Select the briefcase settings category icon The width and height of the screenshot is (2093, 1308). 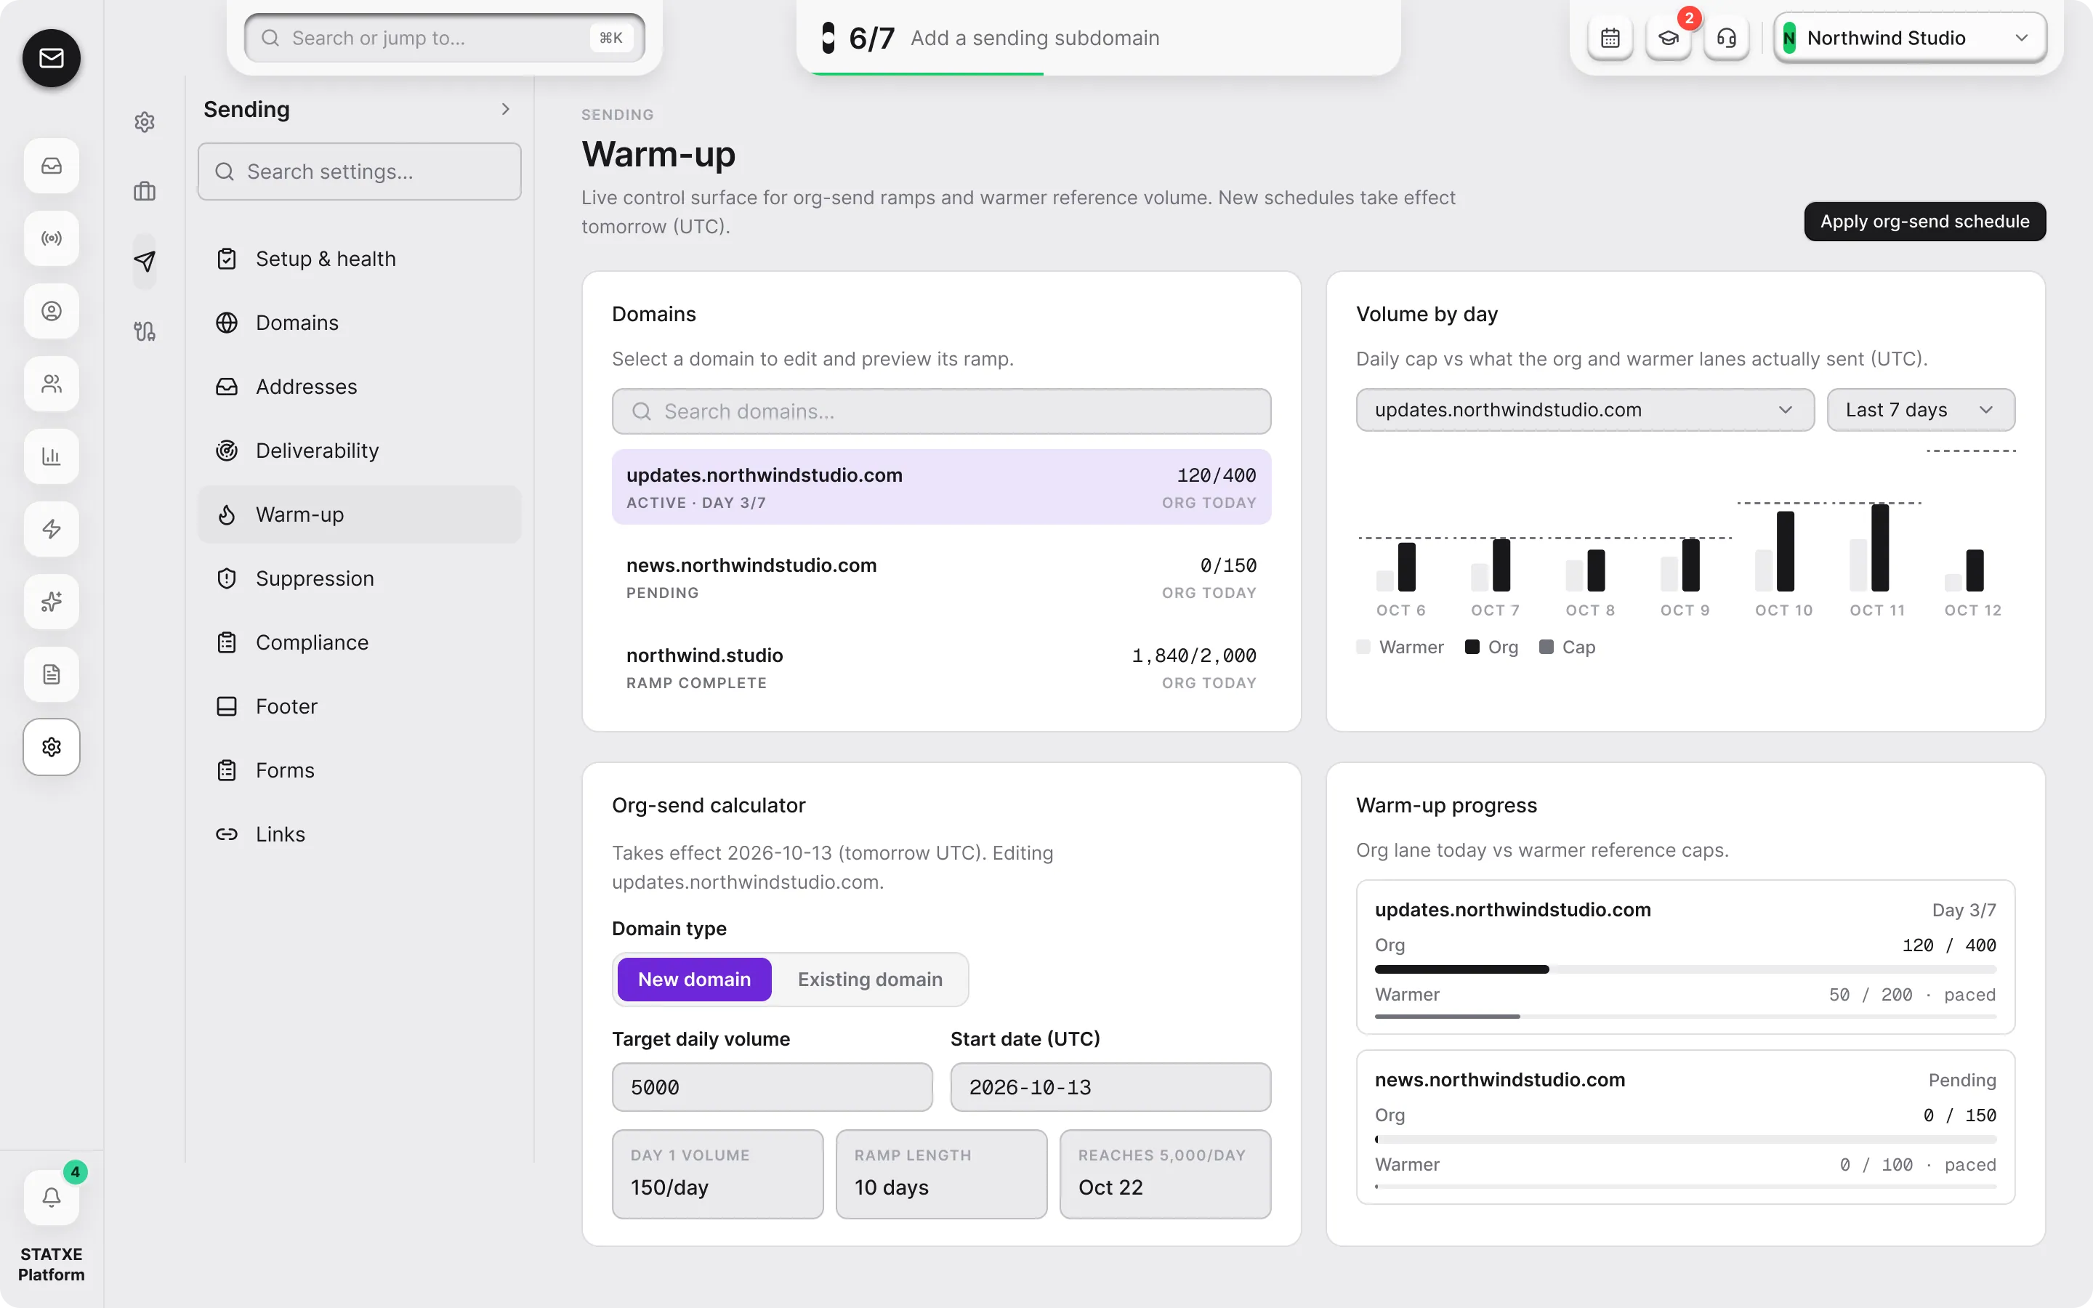point(145,191)
